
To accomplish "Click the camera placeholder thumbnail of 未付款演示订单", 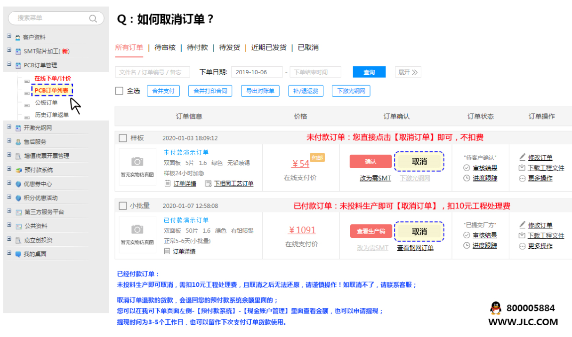I will point(137,165).
